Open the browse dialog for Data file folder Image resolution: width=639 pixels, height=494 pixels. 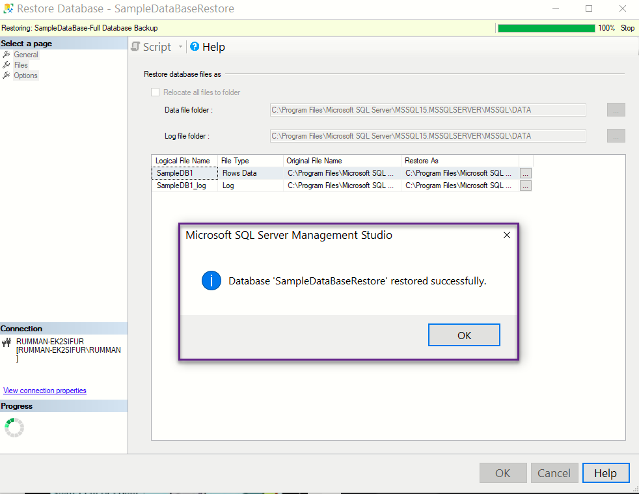(615, 109)
